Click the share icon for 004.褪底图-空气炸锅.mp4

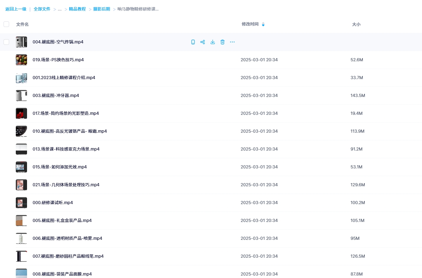click(203, 42)
